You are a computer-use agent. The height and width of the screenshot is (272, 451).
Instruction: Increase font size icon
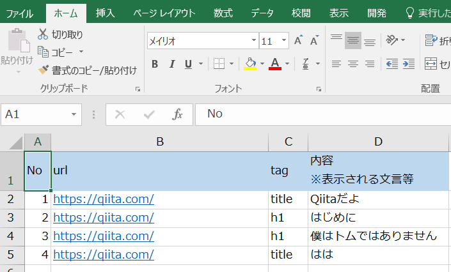tap(299, 40)
